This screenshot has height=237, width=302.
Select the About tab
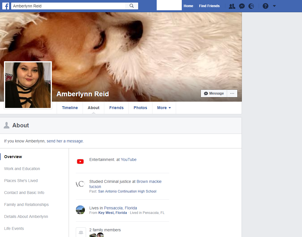[x=93, y=108]
